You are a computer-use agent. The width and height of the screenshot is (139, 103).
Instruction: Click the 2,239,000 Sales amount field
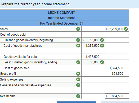[117, 29]
